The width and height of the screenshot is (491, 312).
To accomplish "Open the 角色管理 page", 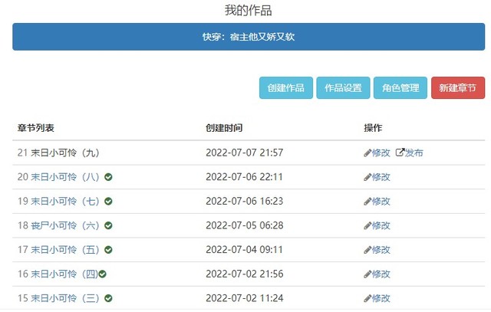I will click(x=400, y=88).
